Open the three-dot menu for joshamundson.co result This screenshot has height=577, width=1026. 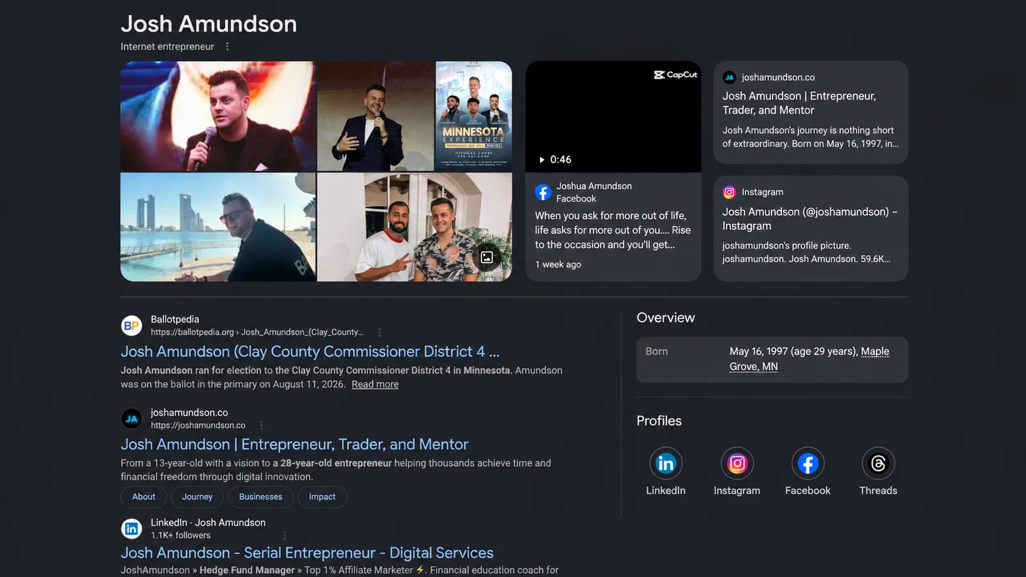coord(262,425)
